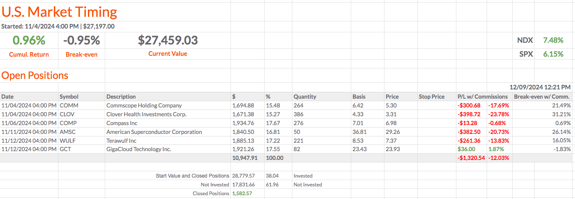
Task: Click the Symbol column header
Action: [x=69, y=97]
